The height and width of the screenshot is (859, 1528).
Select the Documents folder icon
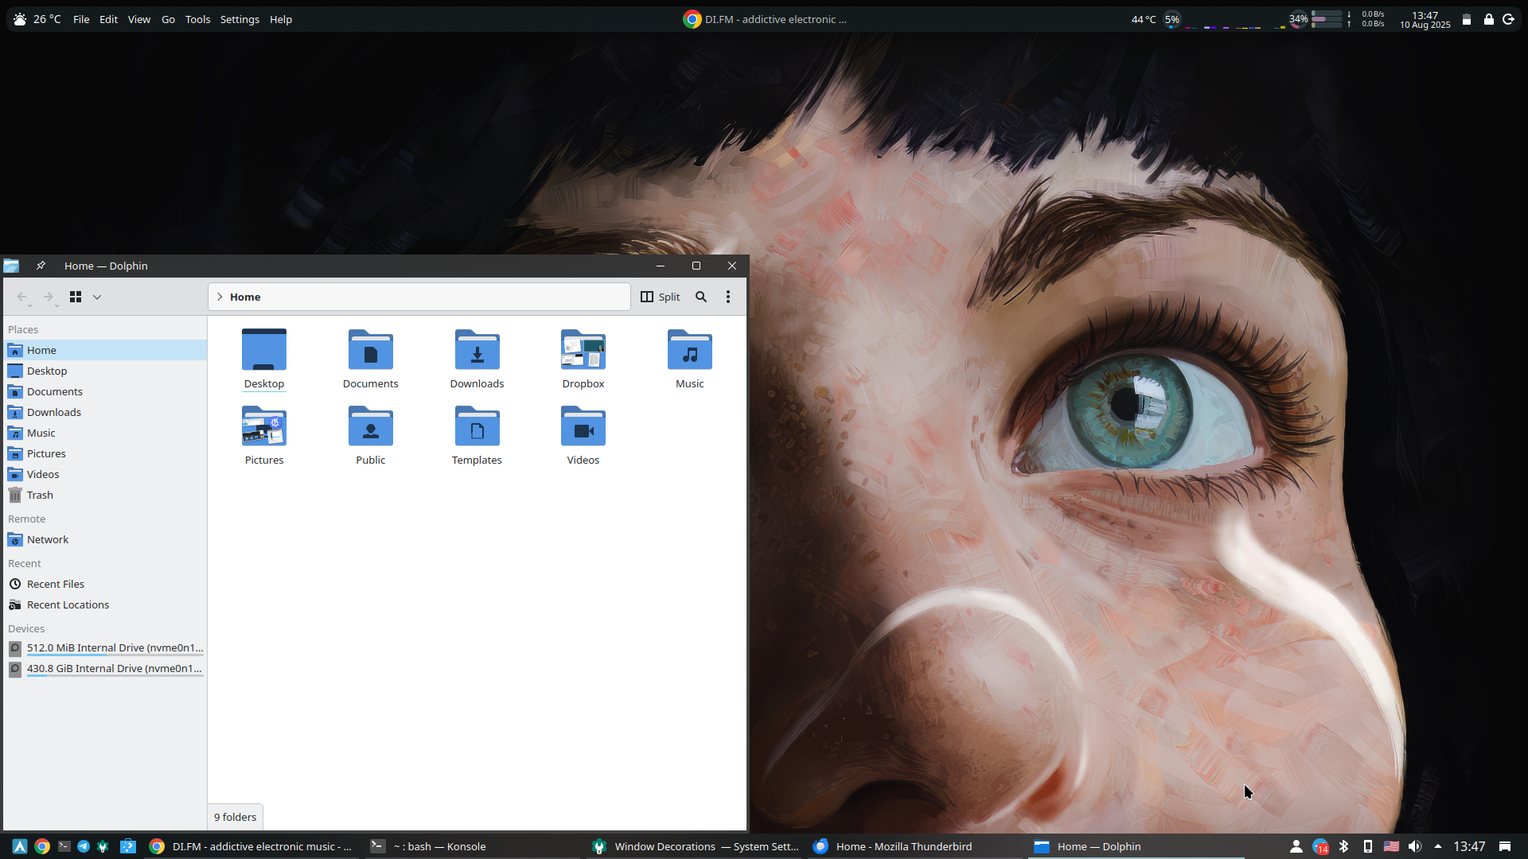point(371,350)
